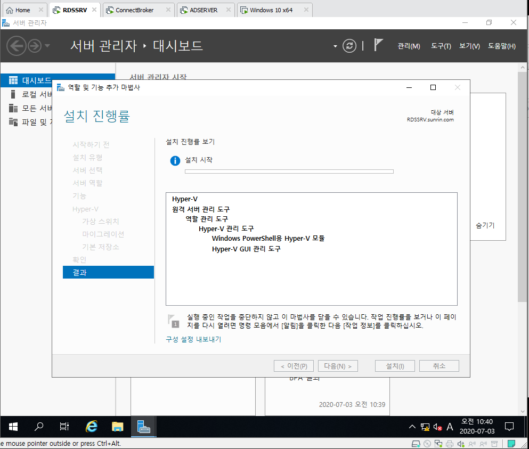Click the installation progress bar
This screenshot has height=449, width=529.
pos(289,172)
